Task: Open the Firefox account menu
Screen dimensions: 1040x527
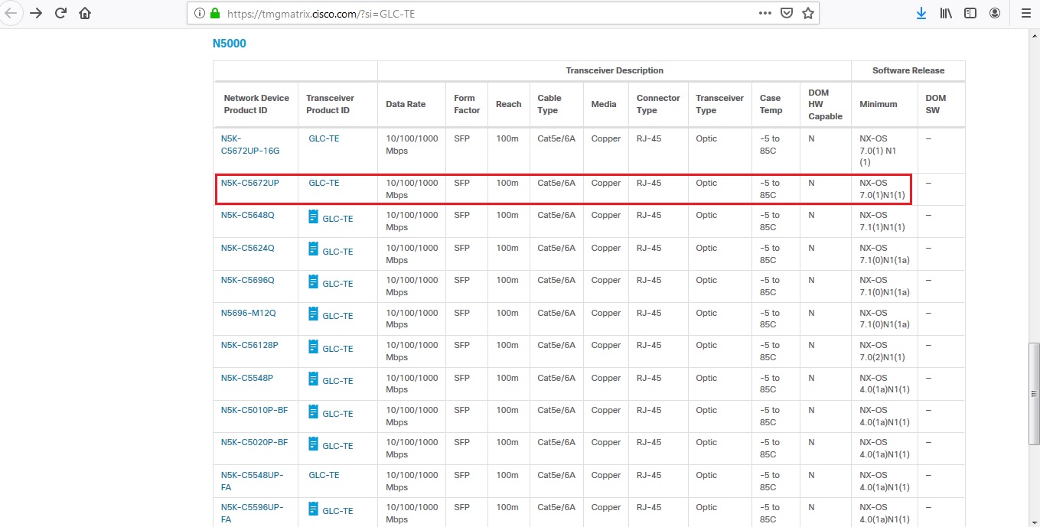Action: [995, 12]
